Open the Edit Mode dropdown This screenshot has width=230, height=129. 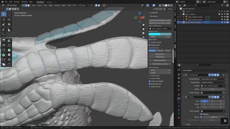pos(14,5)
